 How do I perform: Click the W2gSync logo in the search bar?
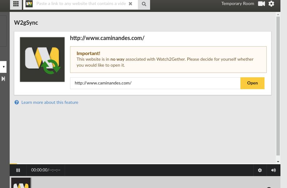coord(29,4)
